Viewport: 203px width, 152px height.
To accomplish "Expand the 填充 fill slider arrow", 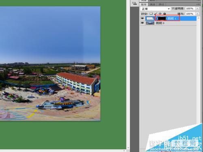I will tap(197, 14).
